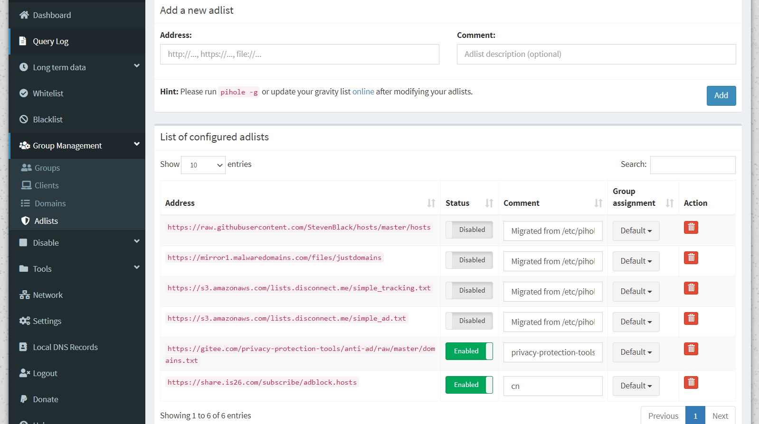Sort adlists by the Status column arrows

[489, 203]
